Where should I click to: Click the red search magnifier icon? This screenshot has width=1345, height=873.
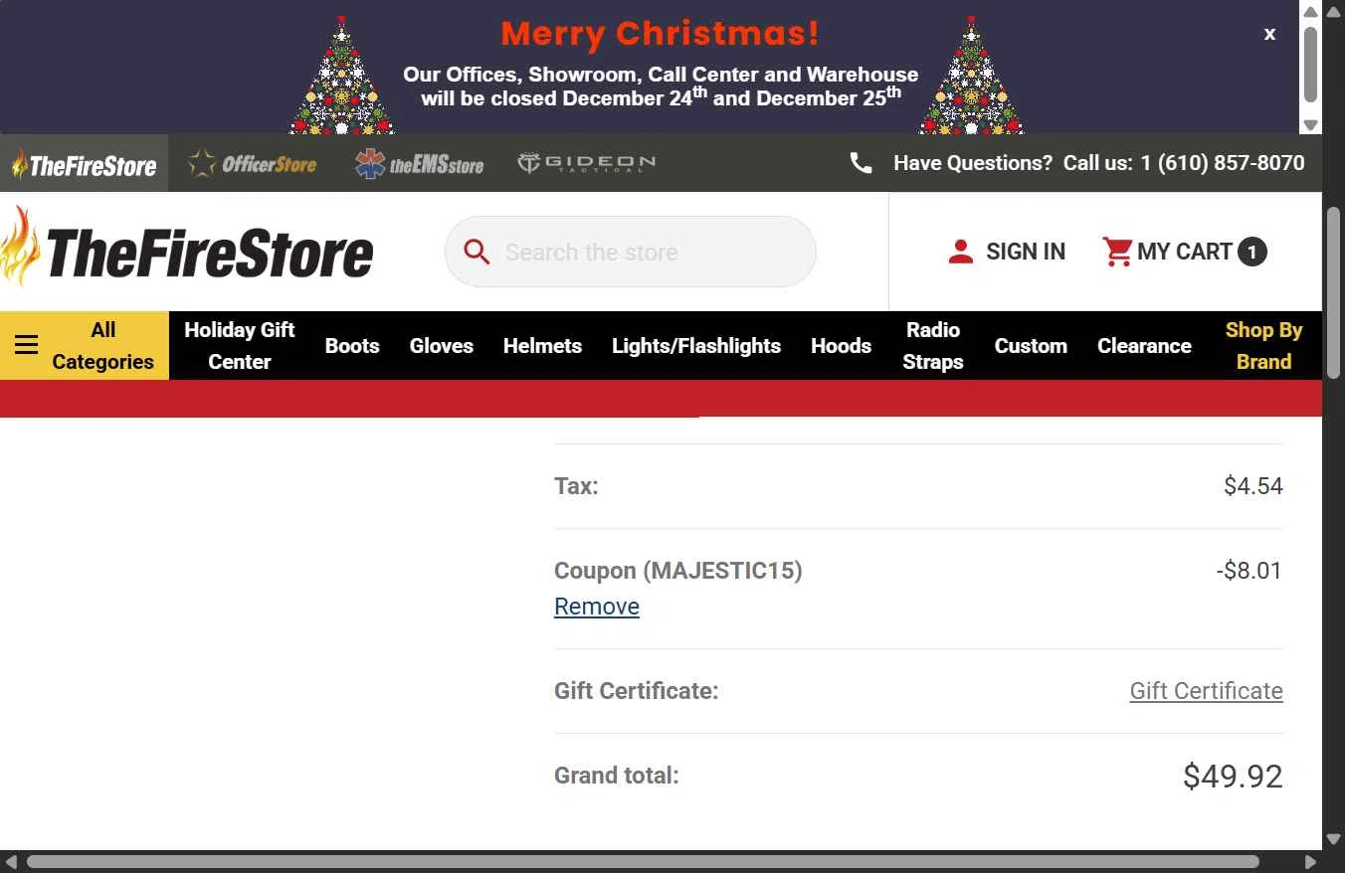[478, 252]
